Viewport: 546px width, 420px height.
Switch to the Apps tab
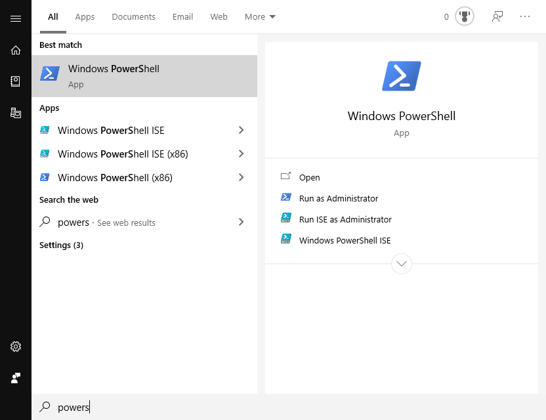pos(85,16)
